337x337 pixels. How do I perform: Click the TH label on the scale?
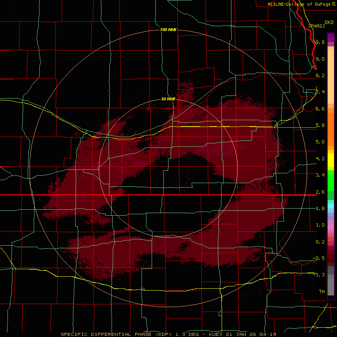tap(322, 292)
